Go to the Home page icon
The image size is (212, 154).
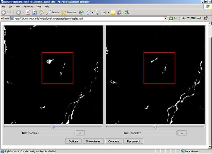41,12
